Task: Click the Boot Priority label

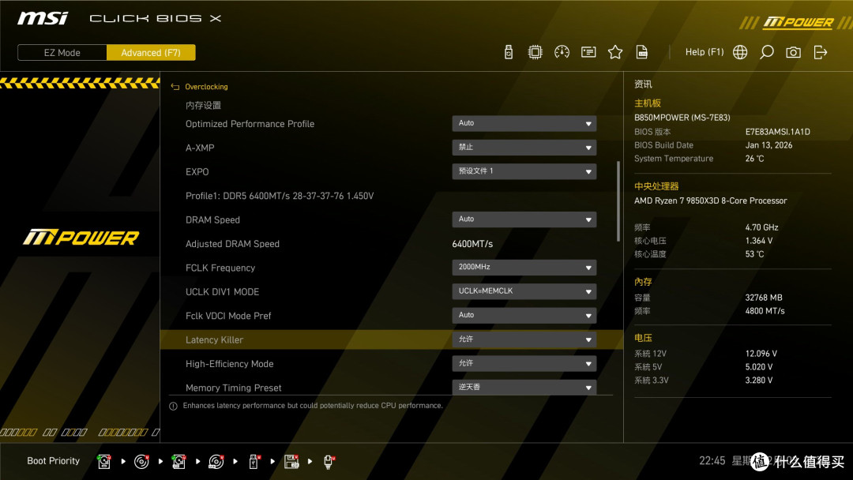Action: (54, 461)
